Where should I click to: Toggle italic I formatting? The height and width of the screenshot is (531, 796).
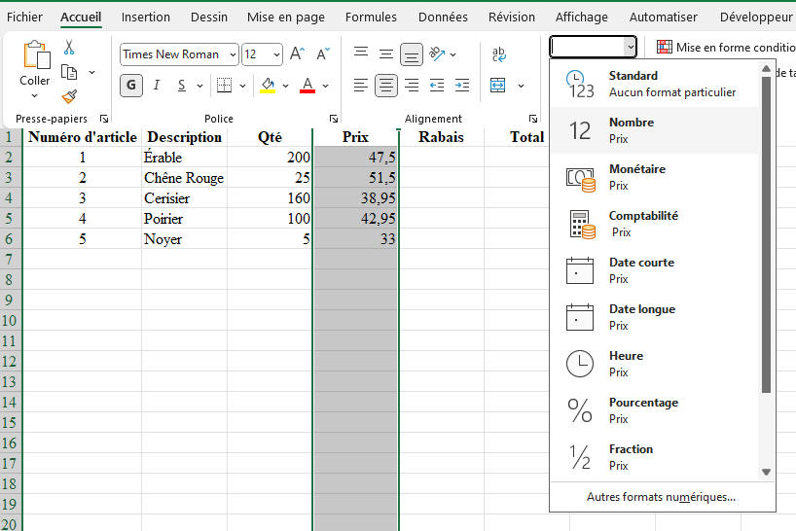157,86
